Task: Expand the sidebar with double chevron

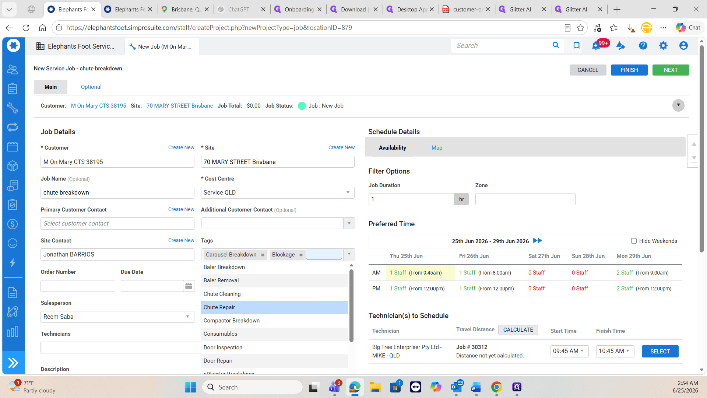Action: point(13,363)
